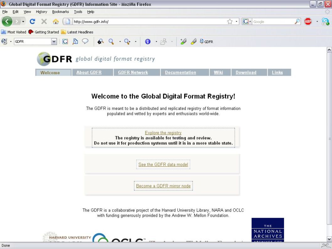Open the Links tab

tap(279, 72)
